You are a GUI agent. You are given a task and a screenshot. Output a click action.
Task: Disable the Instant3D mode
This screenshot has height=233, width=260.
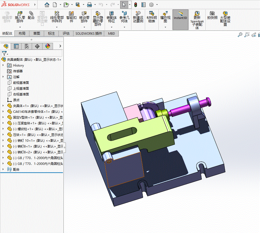click(x=180, y=18)
